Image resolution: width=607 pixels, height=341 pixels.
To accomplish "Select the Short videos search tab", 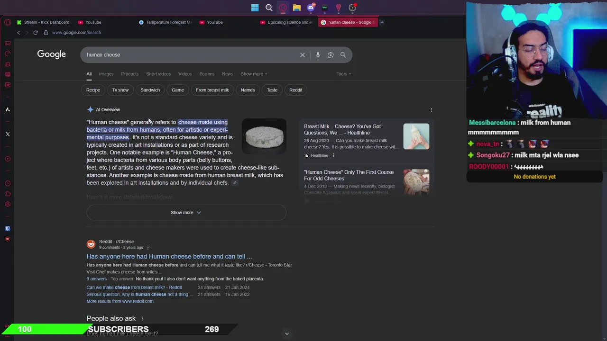I will click(158, 74).
